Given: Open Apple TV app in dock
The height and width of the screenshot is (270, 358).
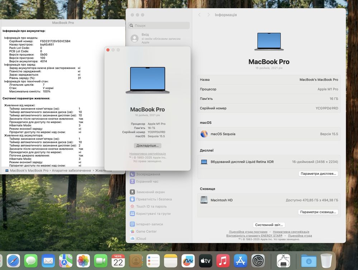Looking at the screenshot, I should click(205, 261).
